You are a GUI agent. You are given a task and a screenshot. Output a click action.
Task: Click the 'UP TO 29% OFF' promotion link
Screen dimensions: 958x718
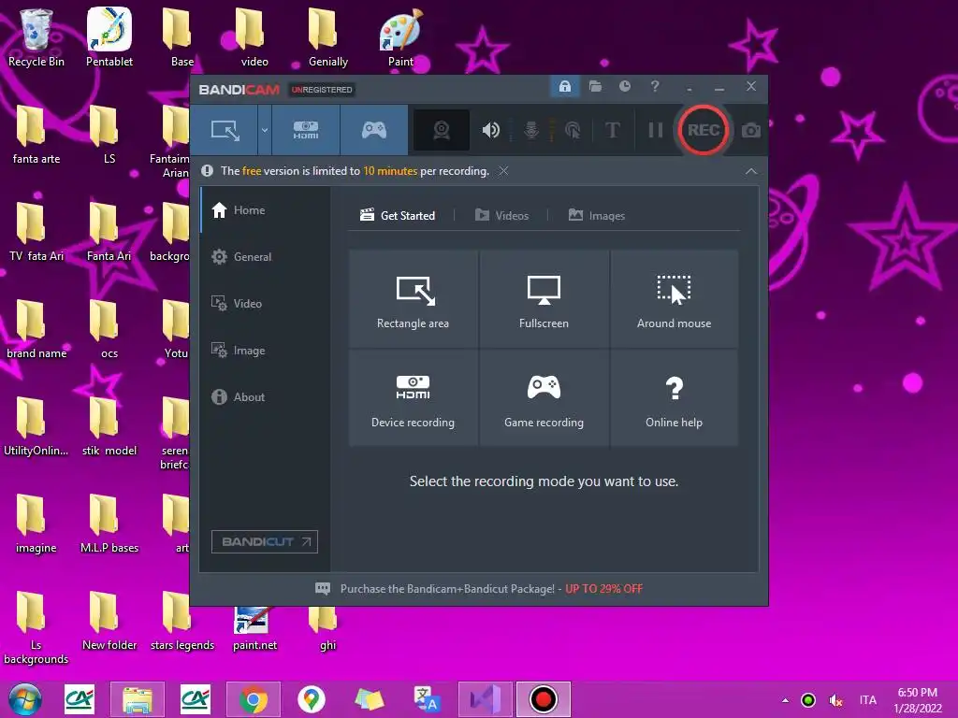(603, 589)
